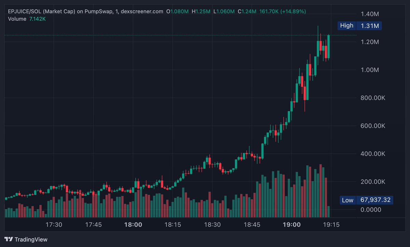Image resolution: width=410 pixels, height=247 pixels.
Task: Click the 17:30 time axis label
Action: pos(54,225)
